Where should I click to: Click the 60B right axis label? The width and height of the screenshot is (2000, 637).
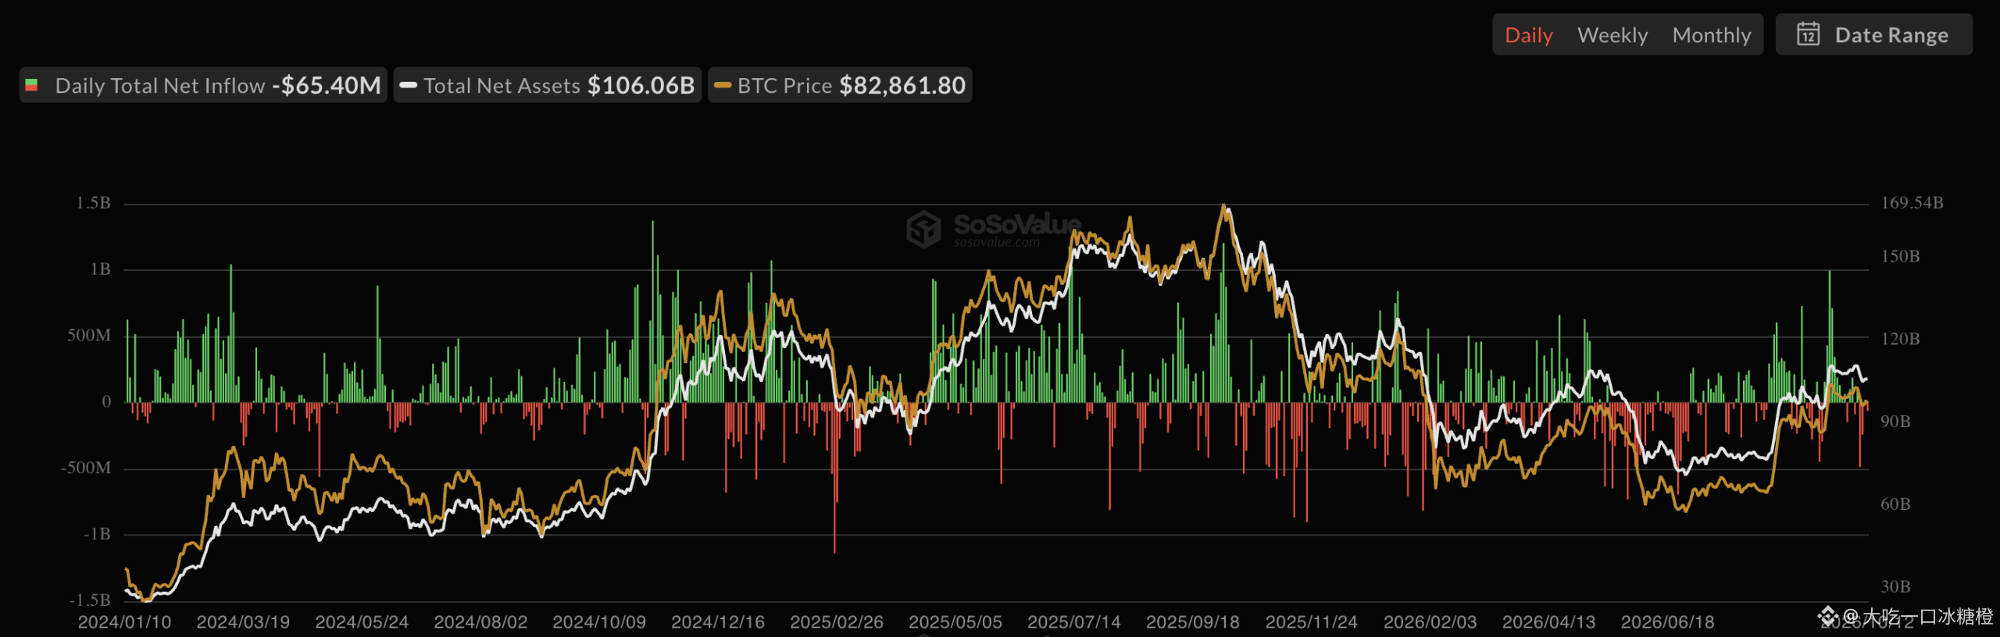1895,504
